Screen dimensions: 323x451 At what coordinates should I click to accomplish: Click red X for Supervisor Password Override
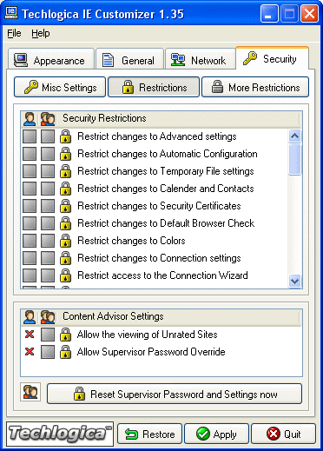pyautogui.click(x=30, y=352)
